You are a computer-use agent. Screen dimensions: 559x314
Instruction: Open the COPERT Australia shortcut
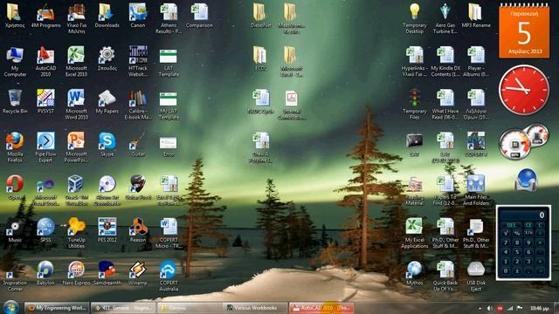(169, 276)
